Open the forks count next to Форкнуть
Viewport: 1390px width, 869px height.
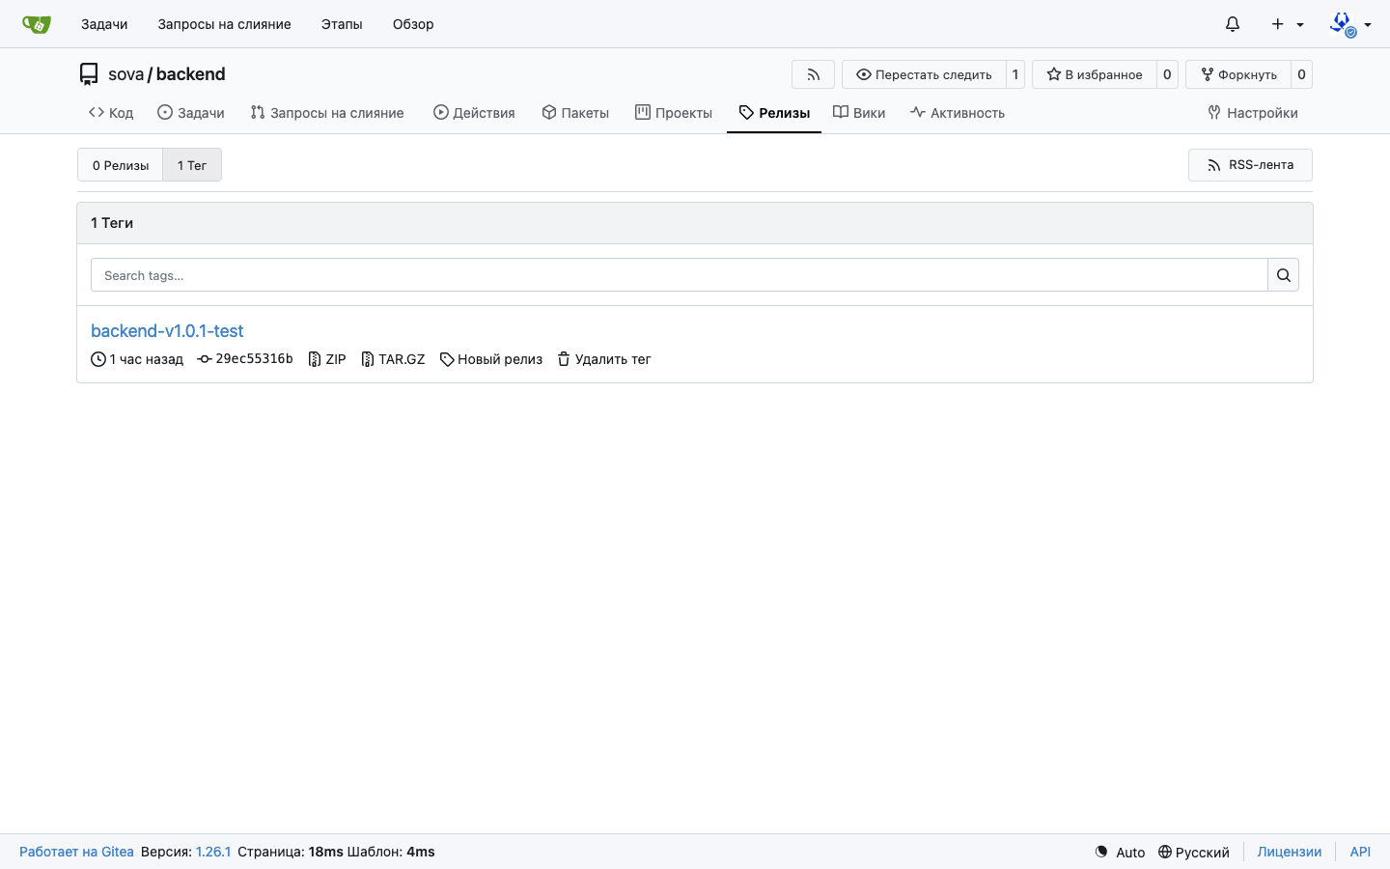click(x=1301, y=74)
